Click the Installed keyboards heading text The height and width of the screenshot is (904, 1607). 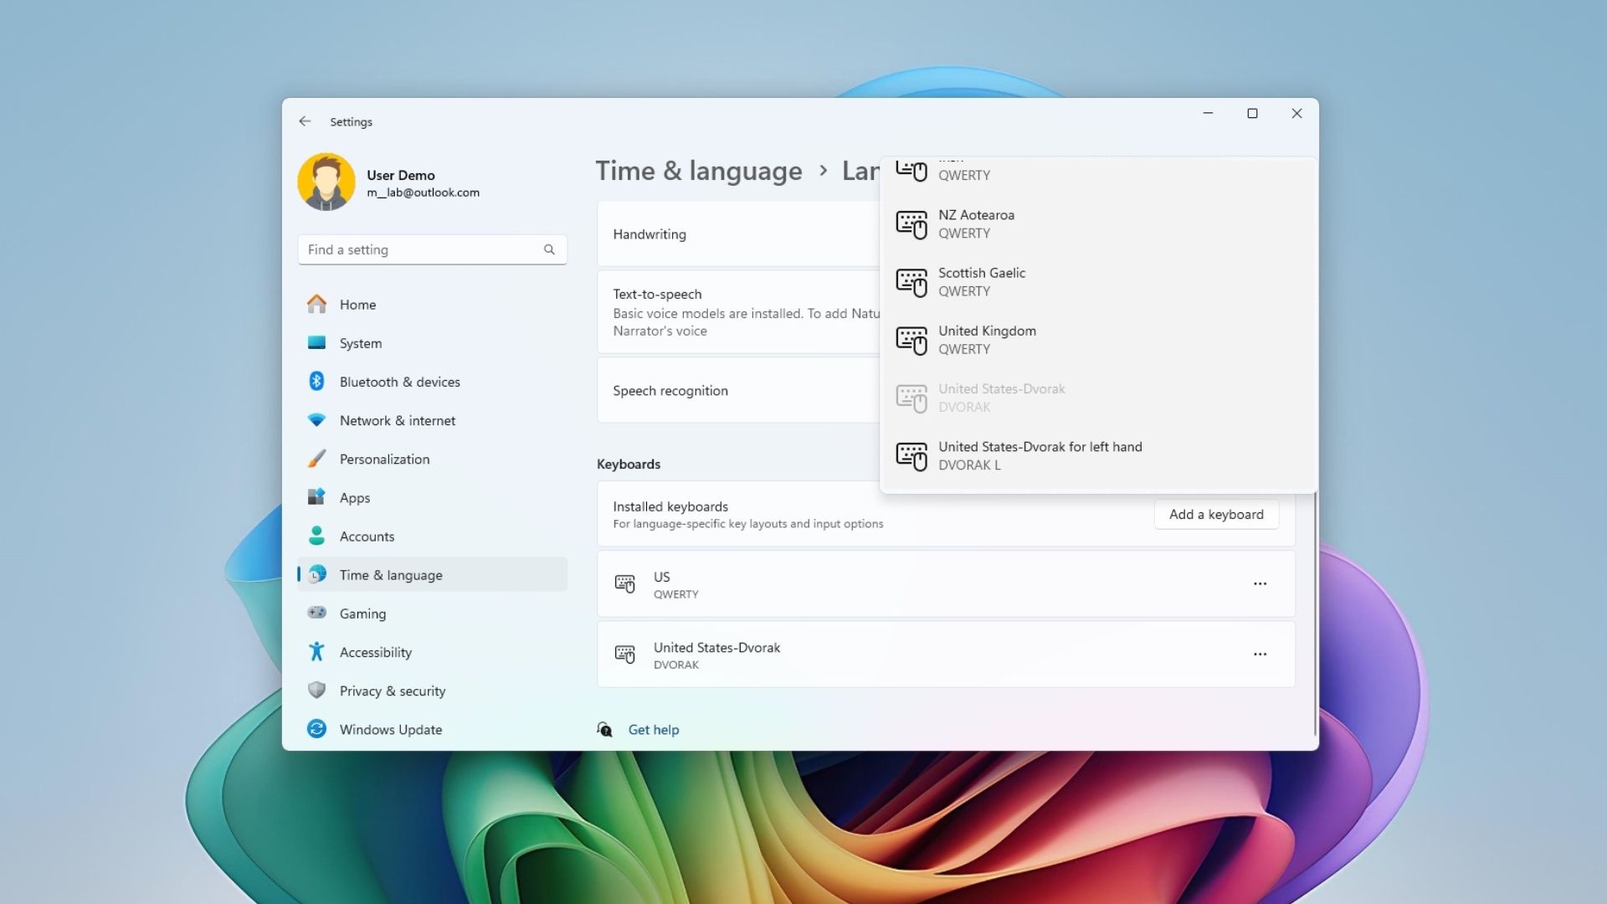[x=670, y=506]
